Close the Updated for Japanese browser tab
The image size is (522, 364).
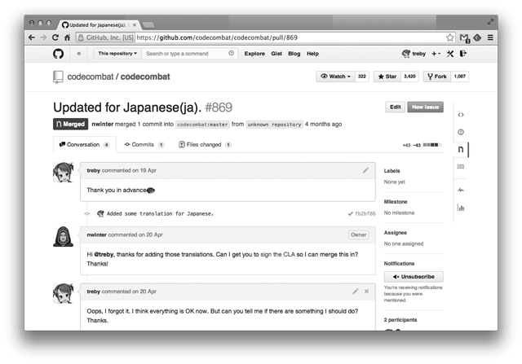[x=135, y=25]
